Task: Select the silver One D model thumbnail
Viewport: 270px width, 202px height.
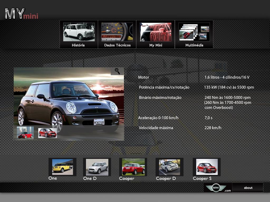Action: click(x=97, y=167)
